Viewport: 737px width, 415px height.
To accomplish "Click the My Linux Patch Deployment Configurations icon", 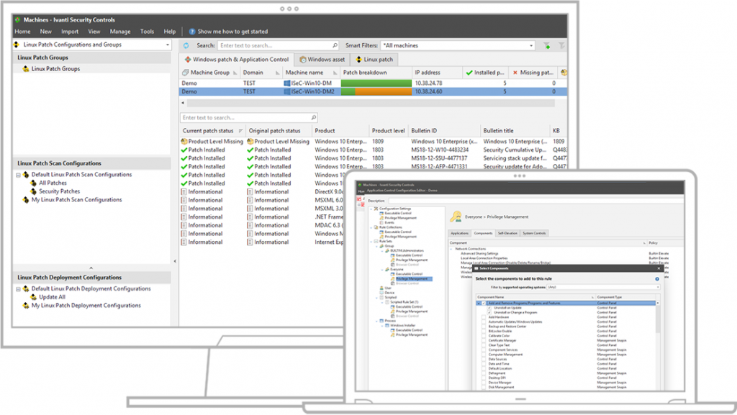I will point(26,306).
